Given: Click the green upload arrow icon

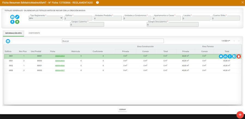Looking at the screenshot, I should (x=17, y=22).
